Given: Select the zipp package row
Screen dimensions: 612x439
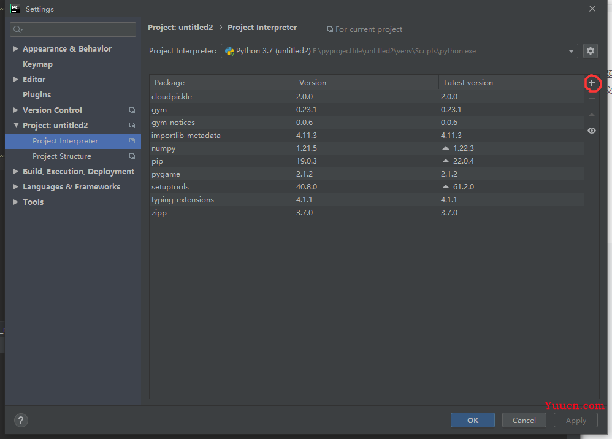Looking at the screenshot, I should coord(367,212).
